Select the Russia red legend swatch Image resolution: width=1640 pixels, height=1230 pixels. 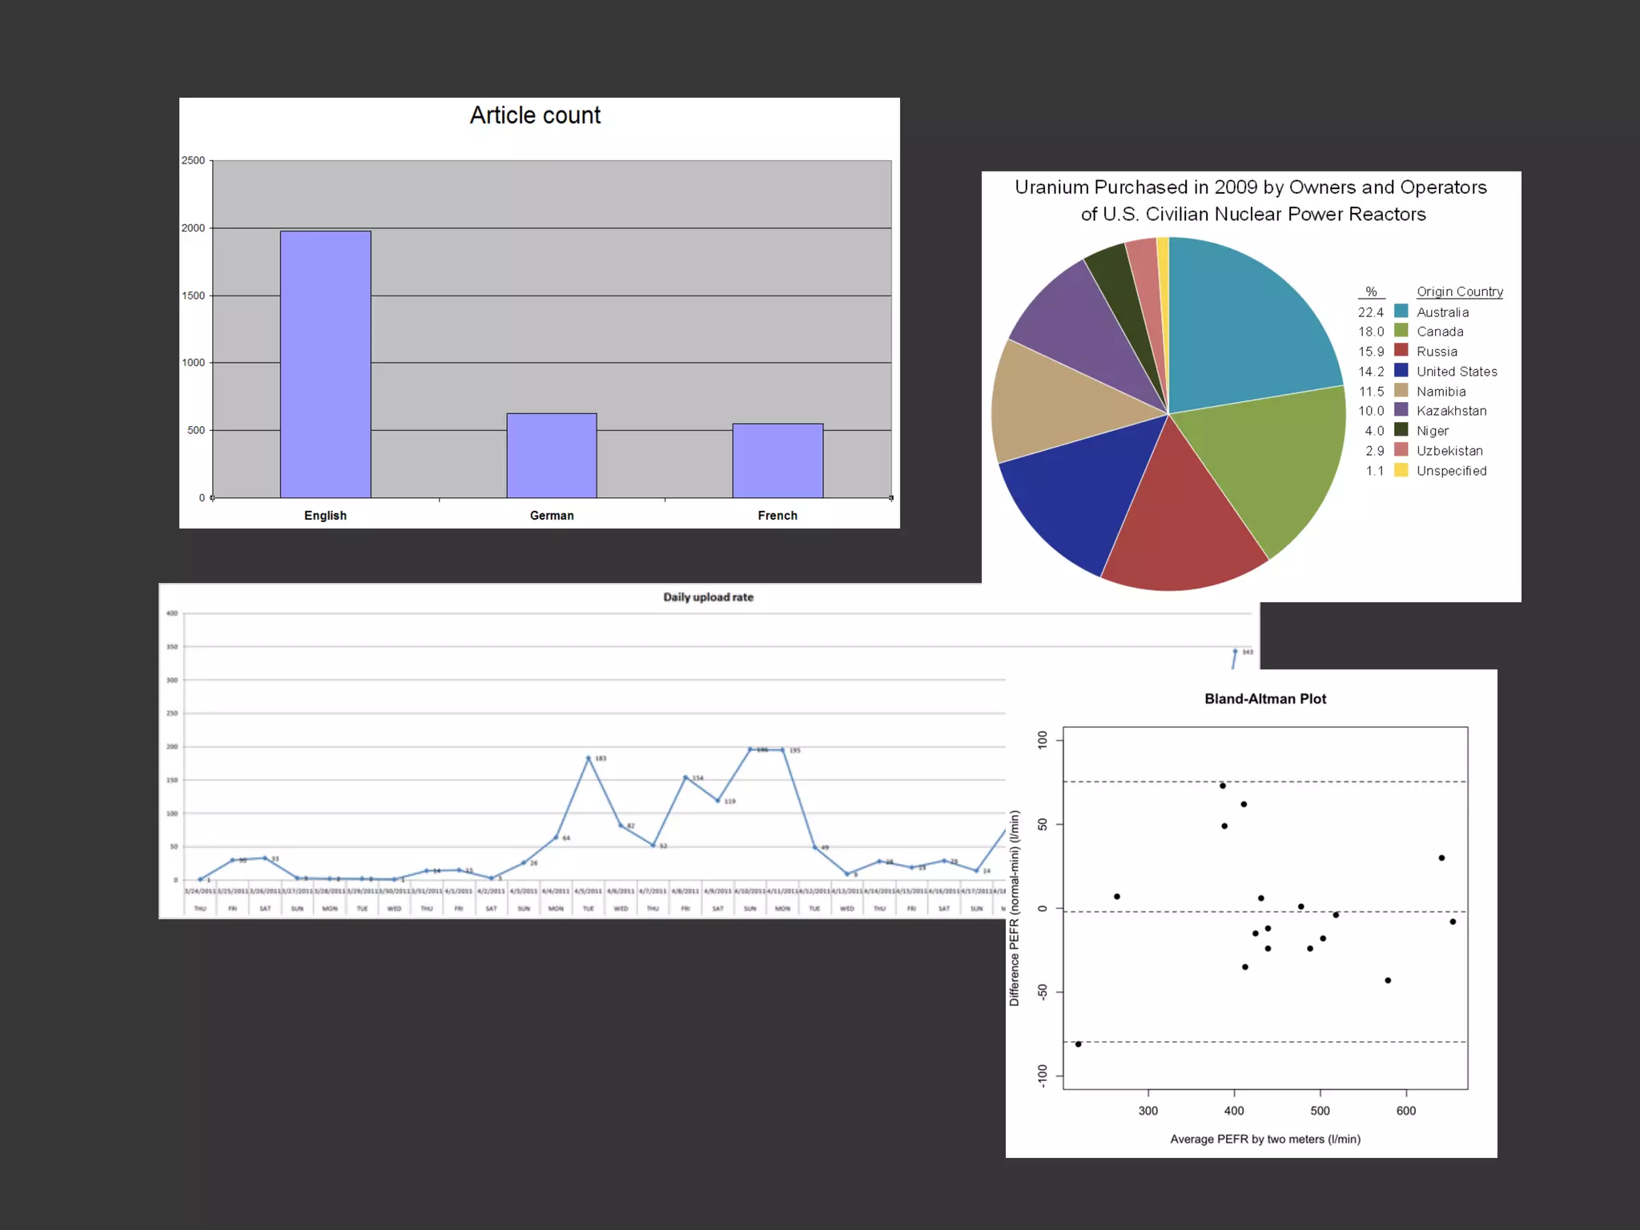click(x=1401, y=350)
